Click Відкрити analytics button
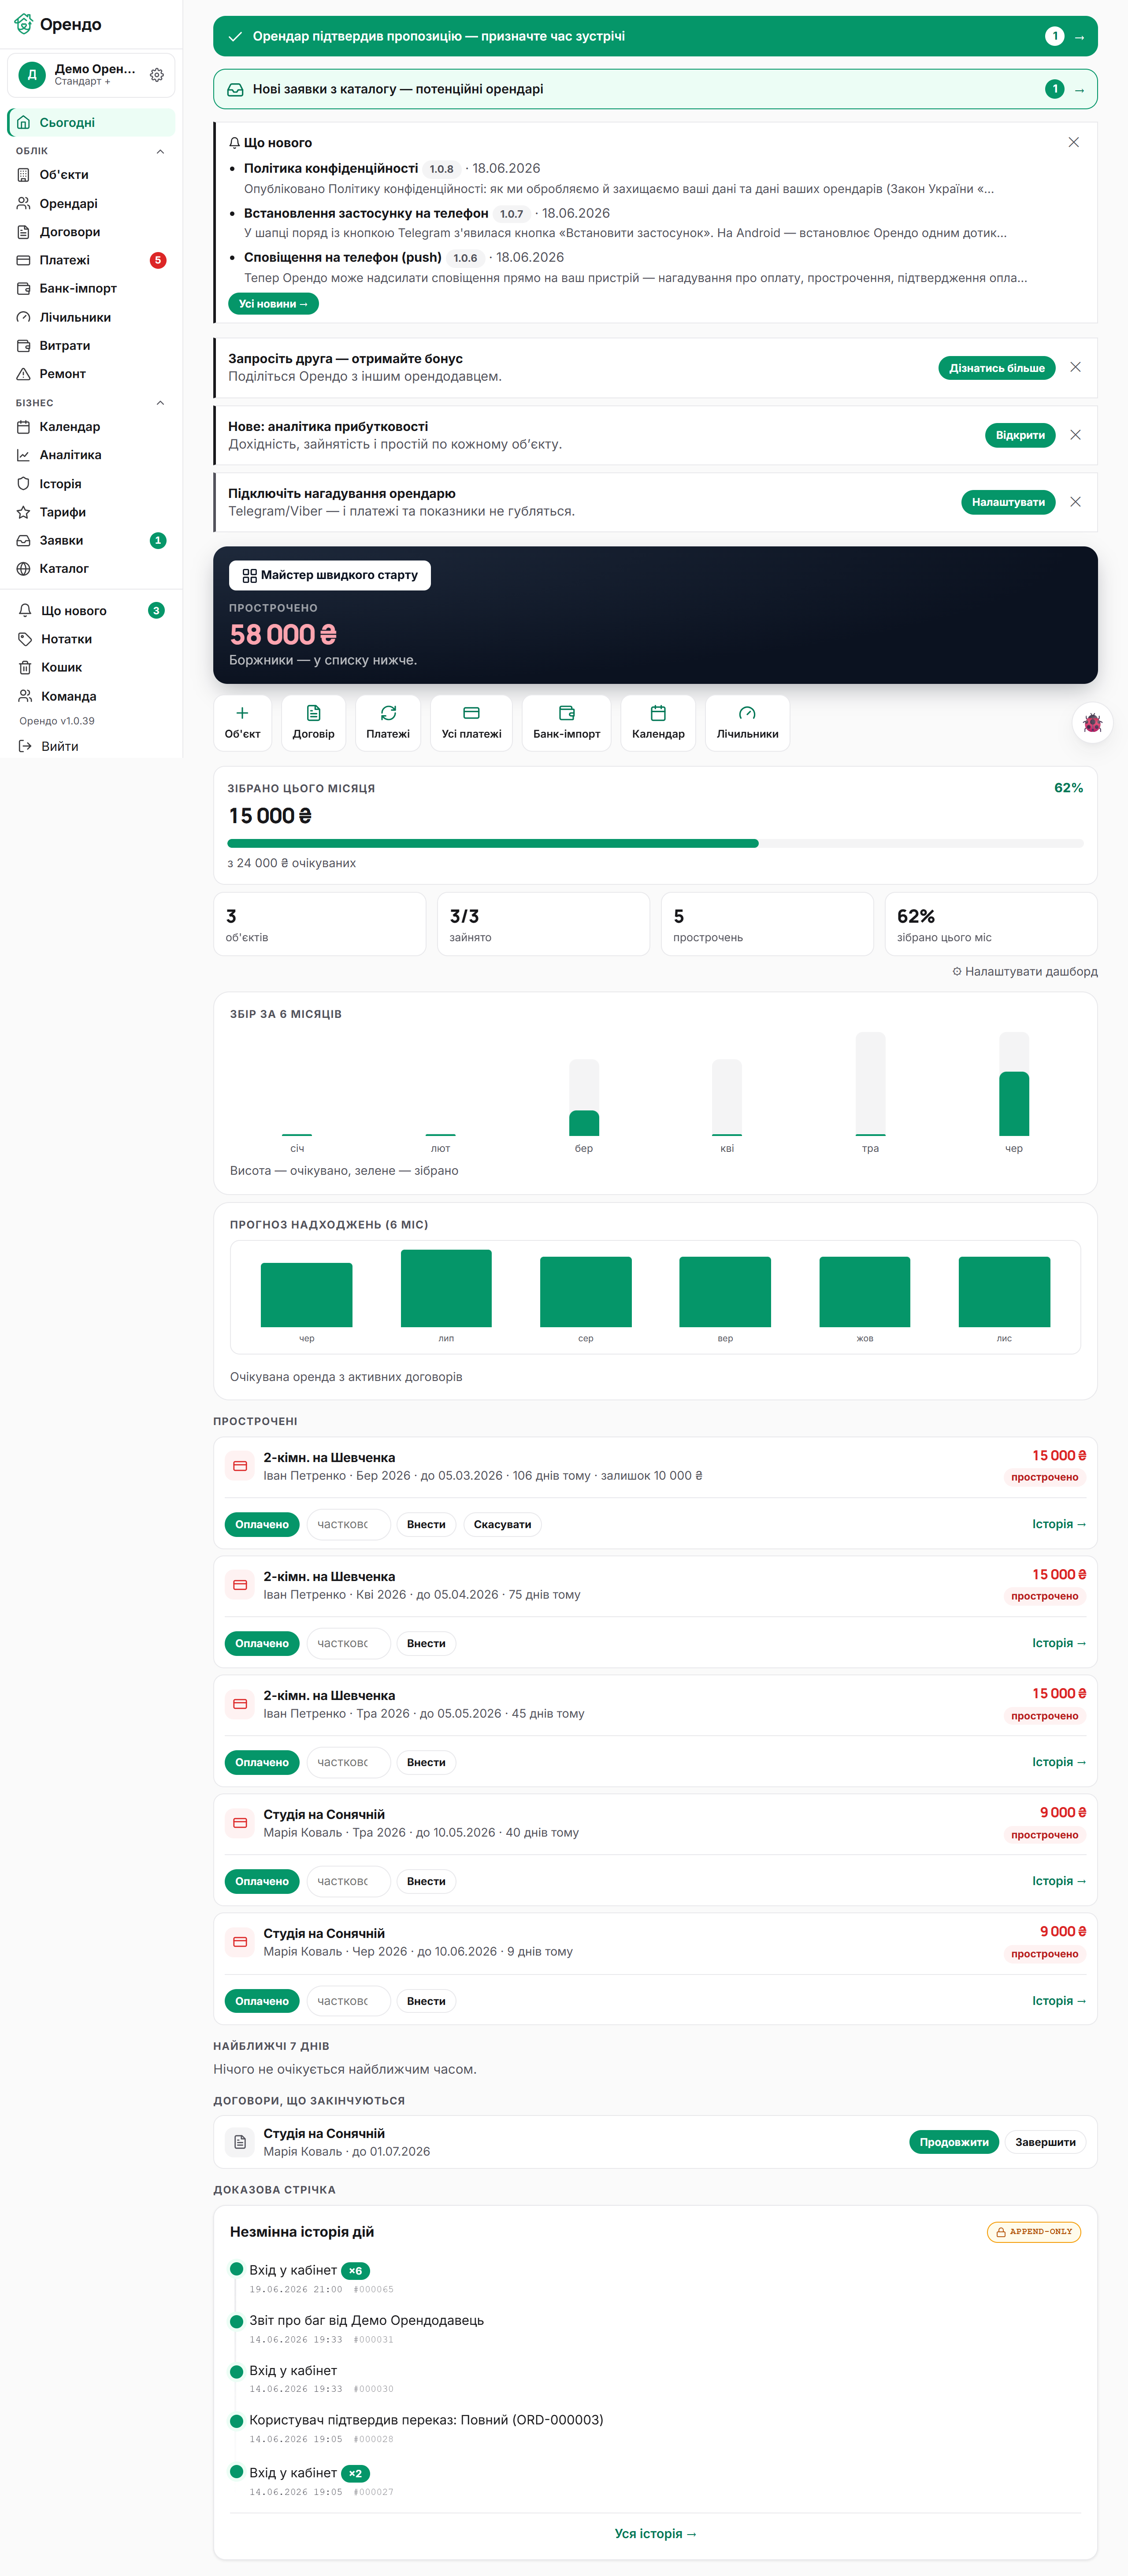 point(1020,435)
